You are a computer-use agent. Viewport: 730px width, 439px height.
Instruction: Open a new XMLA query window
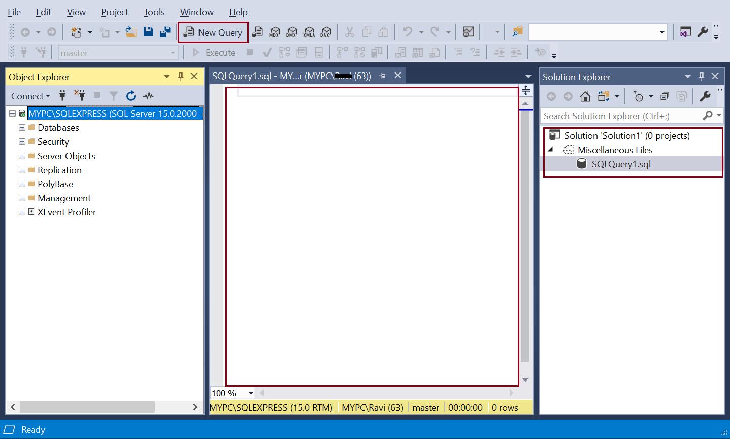309,32
